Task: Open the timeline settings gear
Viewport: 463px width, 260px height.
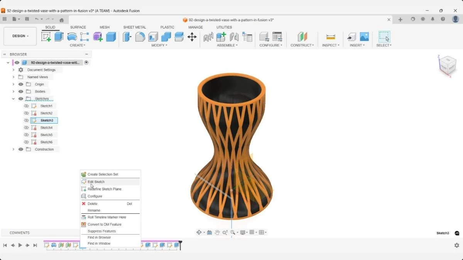Action: click(x=457, y=245)
